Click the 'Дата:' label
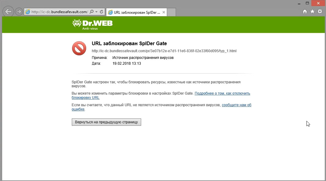The image size is (326, 181). (x=96, y=63)
